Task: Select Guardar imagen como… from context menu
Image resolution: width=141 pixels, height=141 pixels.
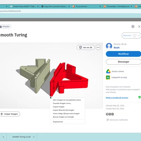Action: (x=67, y=103)
